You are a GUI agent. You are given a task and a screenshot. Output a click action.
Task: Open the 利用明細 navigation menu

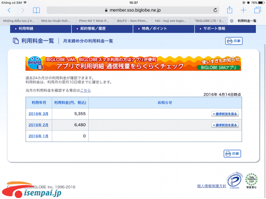coord(40,29)
